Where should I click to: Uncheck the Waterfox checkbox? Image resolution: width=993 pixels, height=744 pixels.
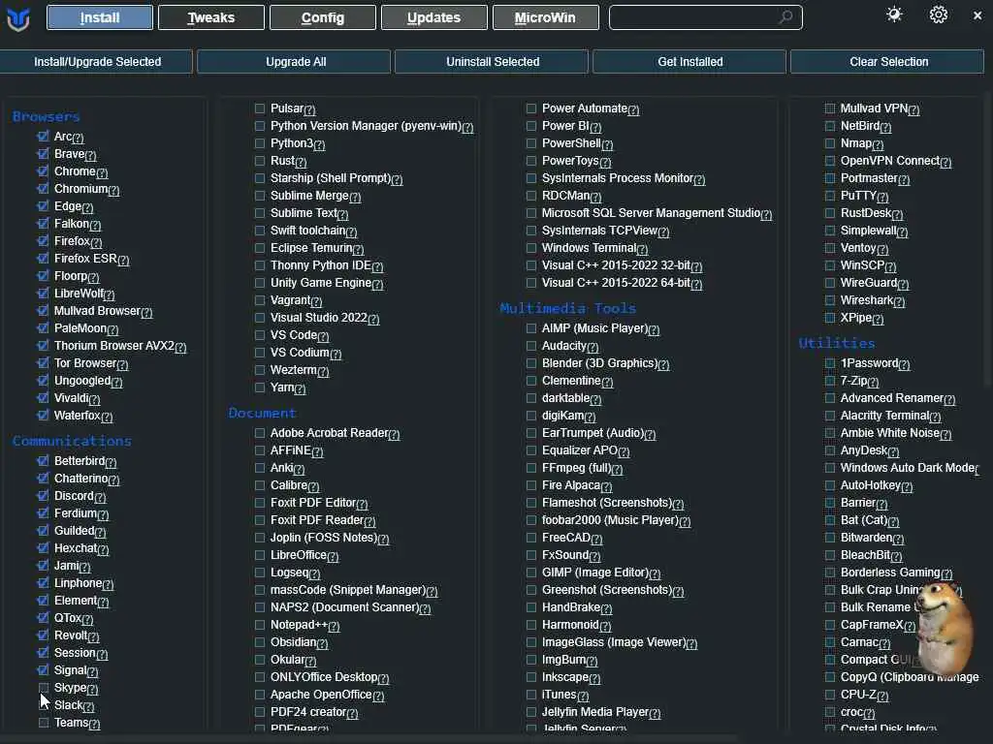click(x=43, y=415)
